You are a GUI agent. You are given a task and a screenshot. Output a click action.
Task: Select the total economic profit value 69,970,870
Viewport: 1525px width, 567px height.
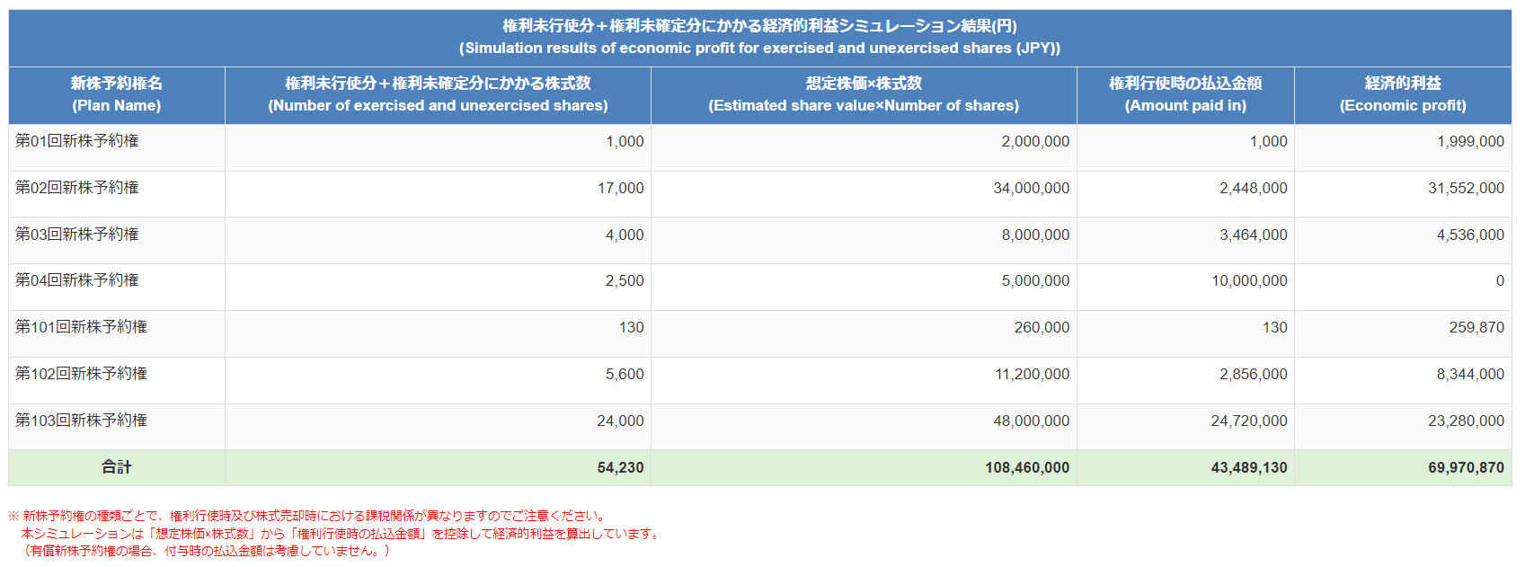(x=1466, y=468)
